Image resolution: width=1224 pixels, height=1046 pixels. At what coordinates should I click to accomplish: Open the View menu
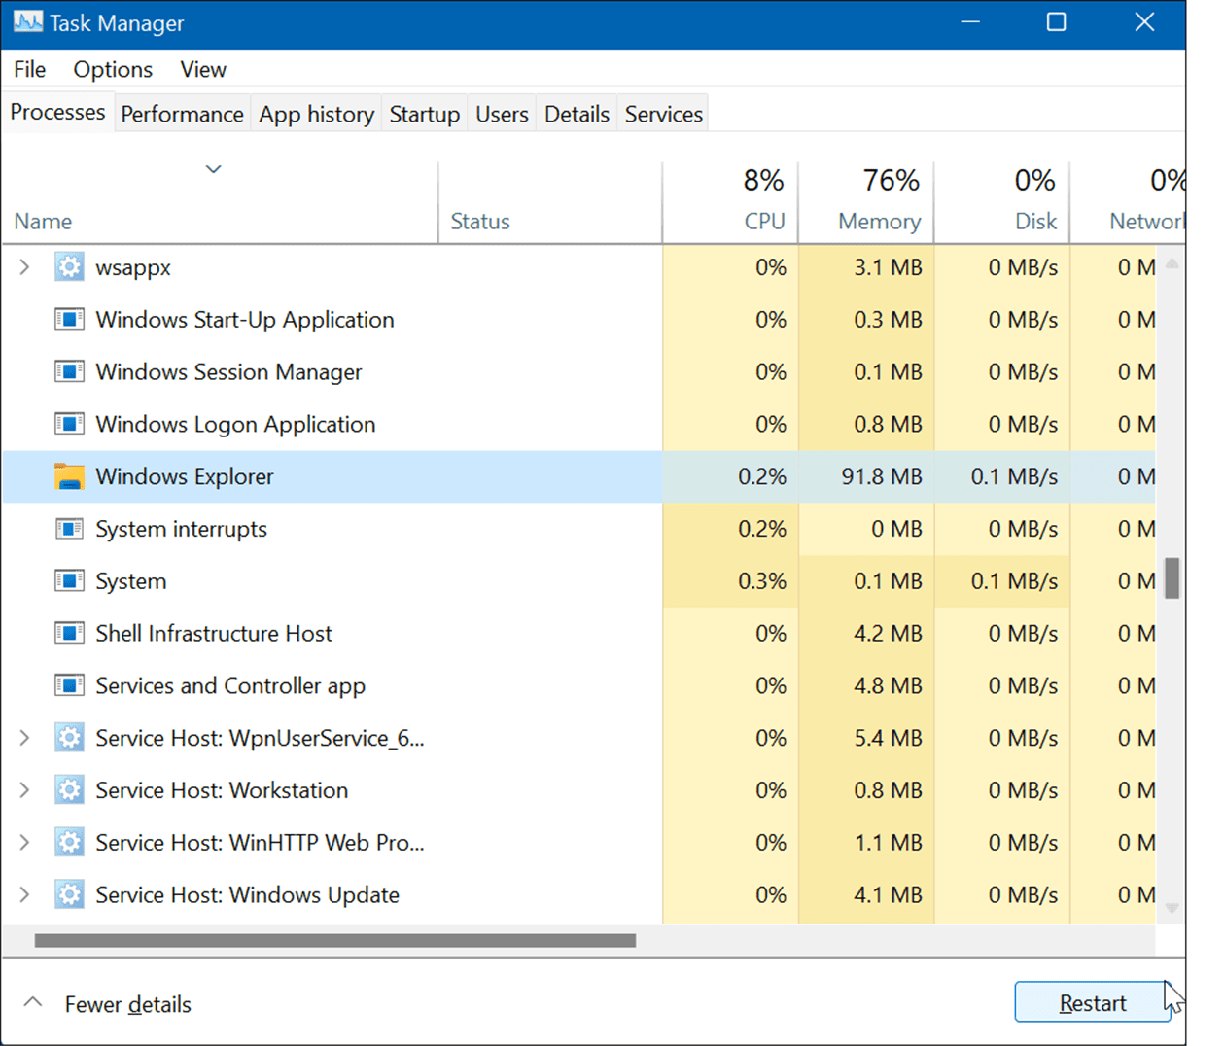point(202,69)
